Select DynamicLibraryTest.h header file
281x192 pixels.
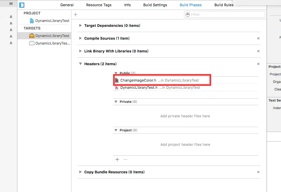click(186, 87)
